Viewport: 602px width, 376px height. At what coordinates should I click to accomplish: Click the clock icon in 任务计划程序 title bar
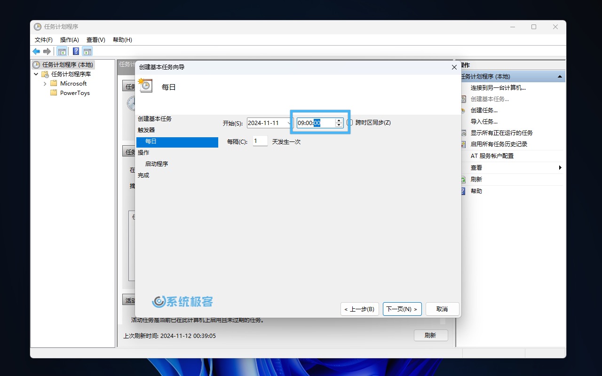(38, 27)
